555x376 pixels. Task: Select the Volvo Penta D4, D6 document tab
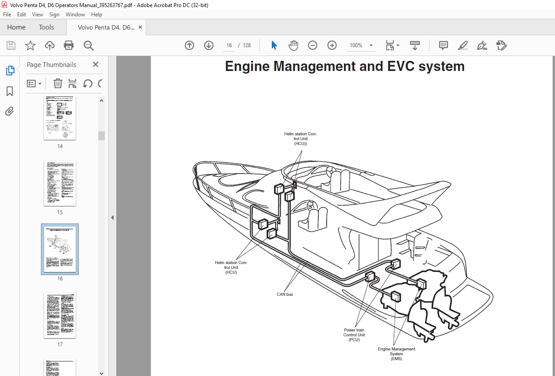coord(106,27)
